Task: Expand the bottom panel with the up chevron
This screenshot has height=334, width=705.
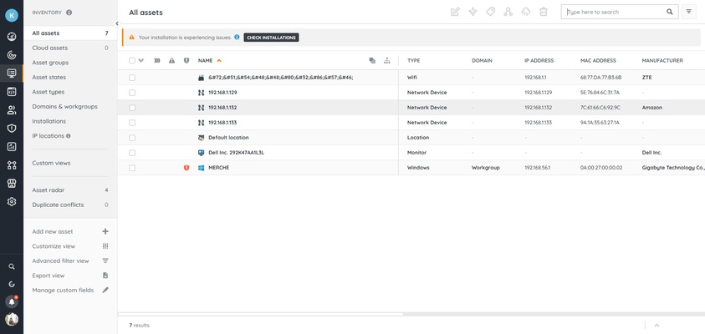Action: pyautogui.click(x=656, y=325)
